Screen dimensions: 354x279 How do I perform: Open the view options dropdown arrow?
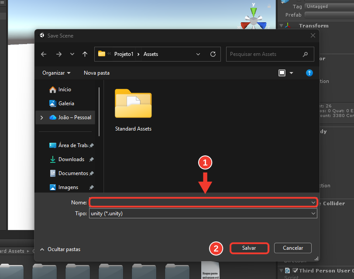tap(291, 73)
